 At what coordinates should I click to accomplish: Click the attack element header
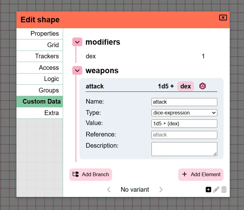pos(151,86)
